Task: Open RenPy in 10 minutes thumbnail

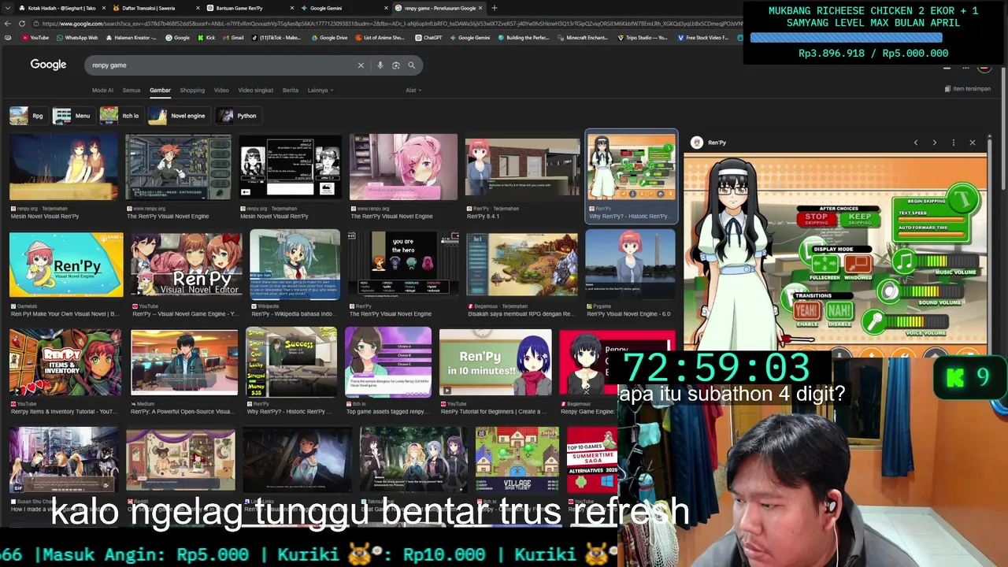Action: coord(495,362)
